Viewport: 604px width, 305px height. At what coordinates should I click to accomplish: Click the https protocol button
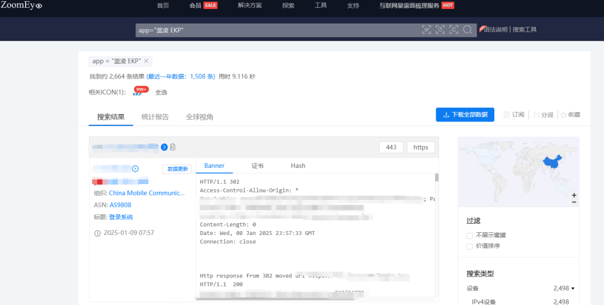[421, 147]
